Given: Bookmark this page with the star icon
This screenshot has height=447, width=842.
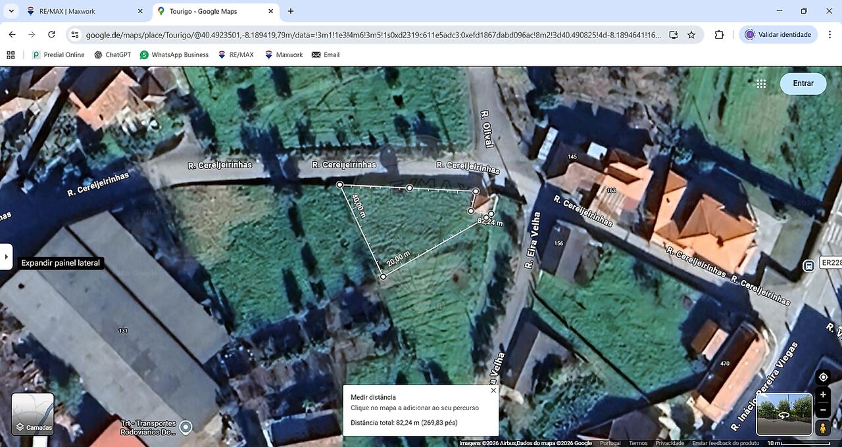Looking at the screenshot, I should (x=691, y=35).
